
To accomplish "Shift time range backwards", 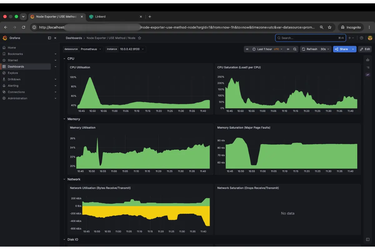I will click(x=247, y=49).
